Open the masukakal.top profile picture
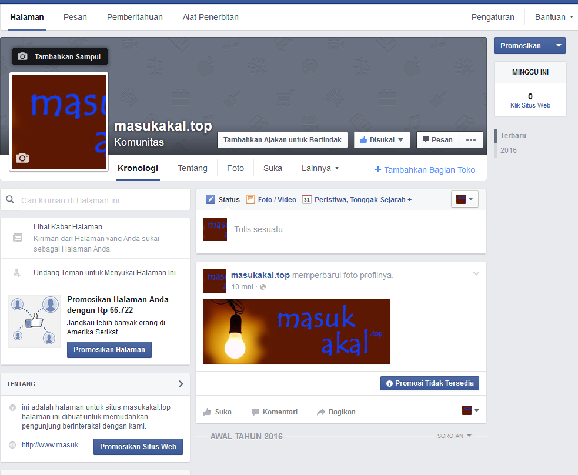This screenshot has height=475, width=578. tap(59, 122)
